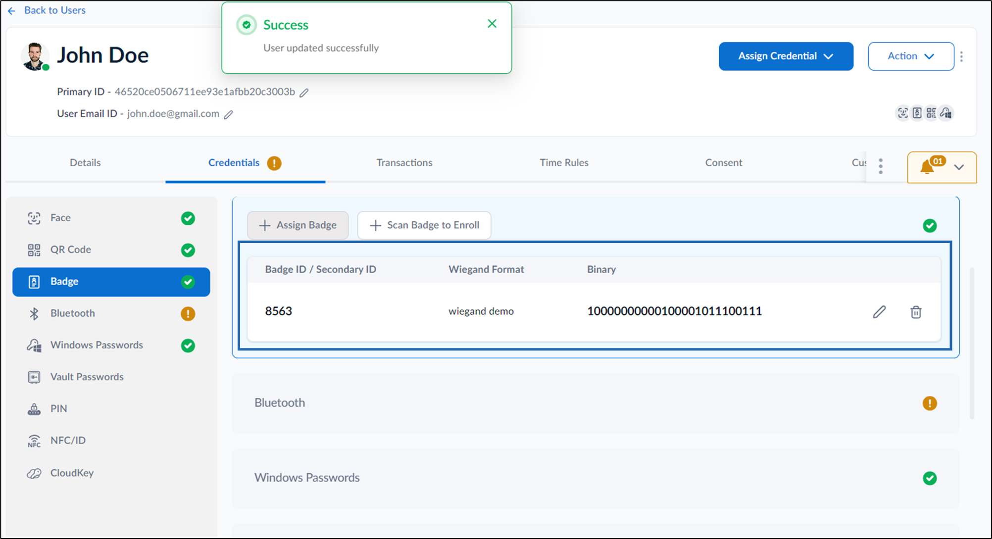Screen dimensions: 992x539
Task: Delete badge 8563 with trash icon
Action: 916,312
